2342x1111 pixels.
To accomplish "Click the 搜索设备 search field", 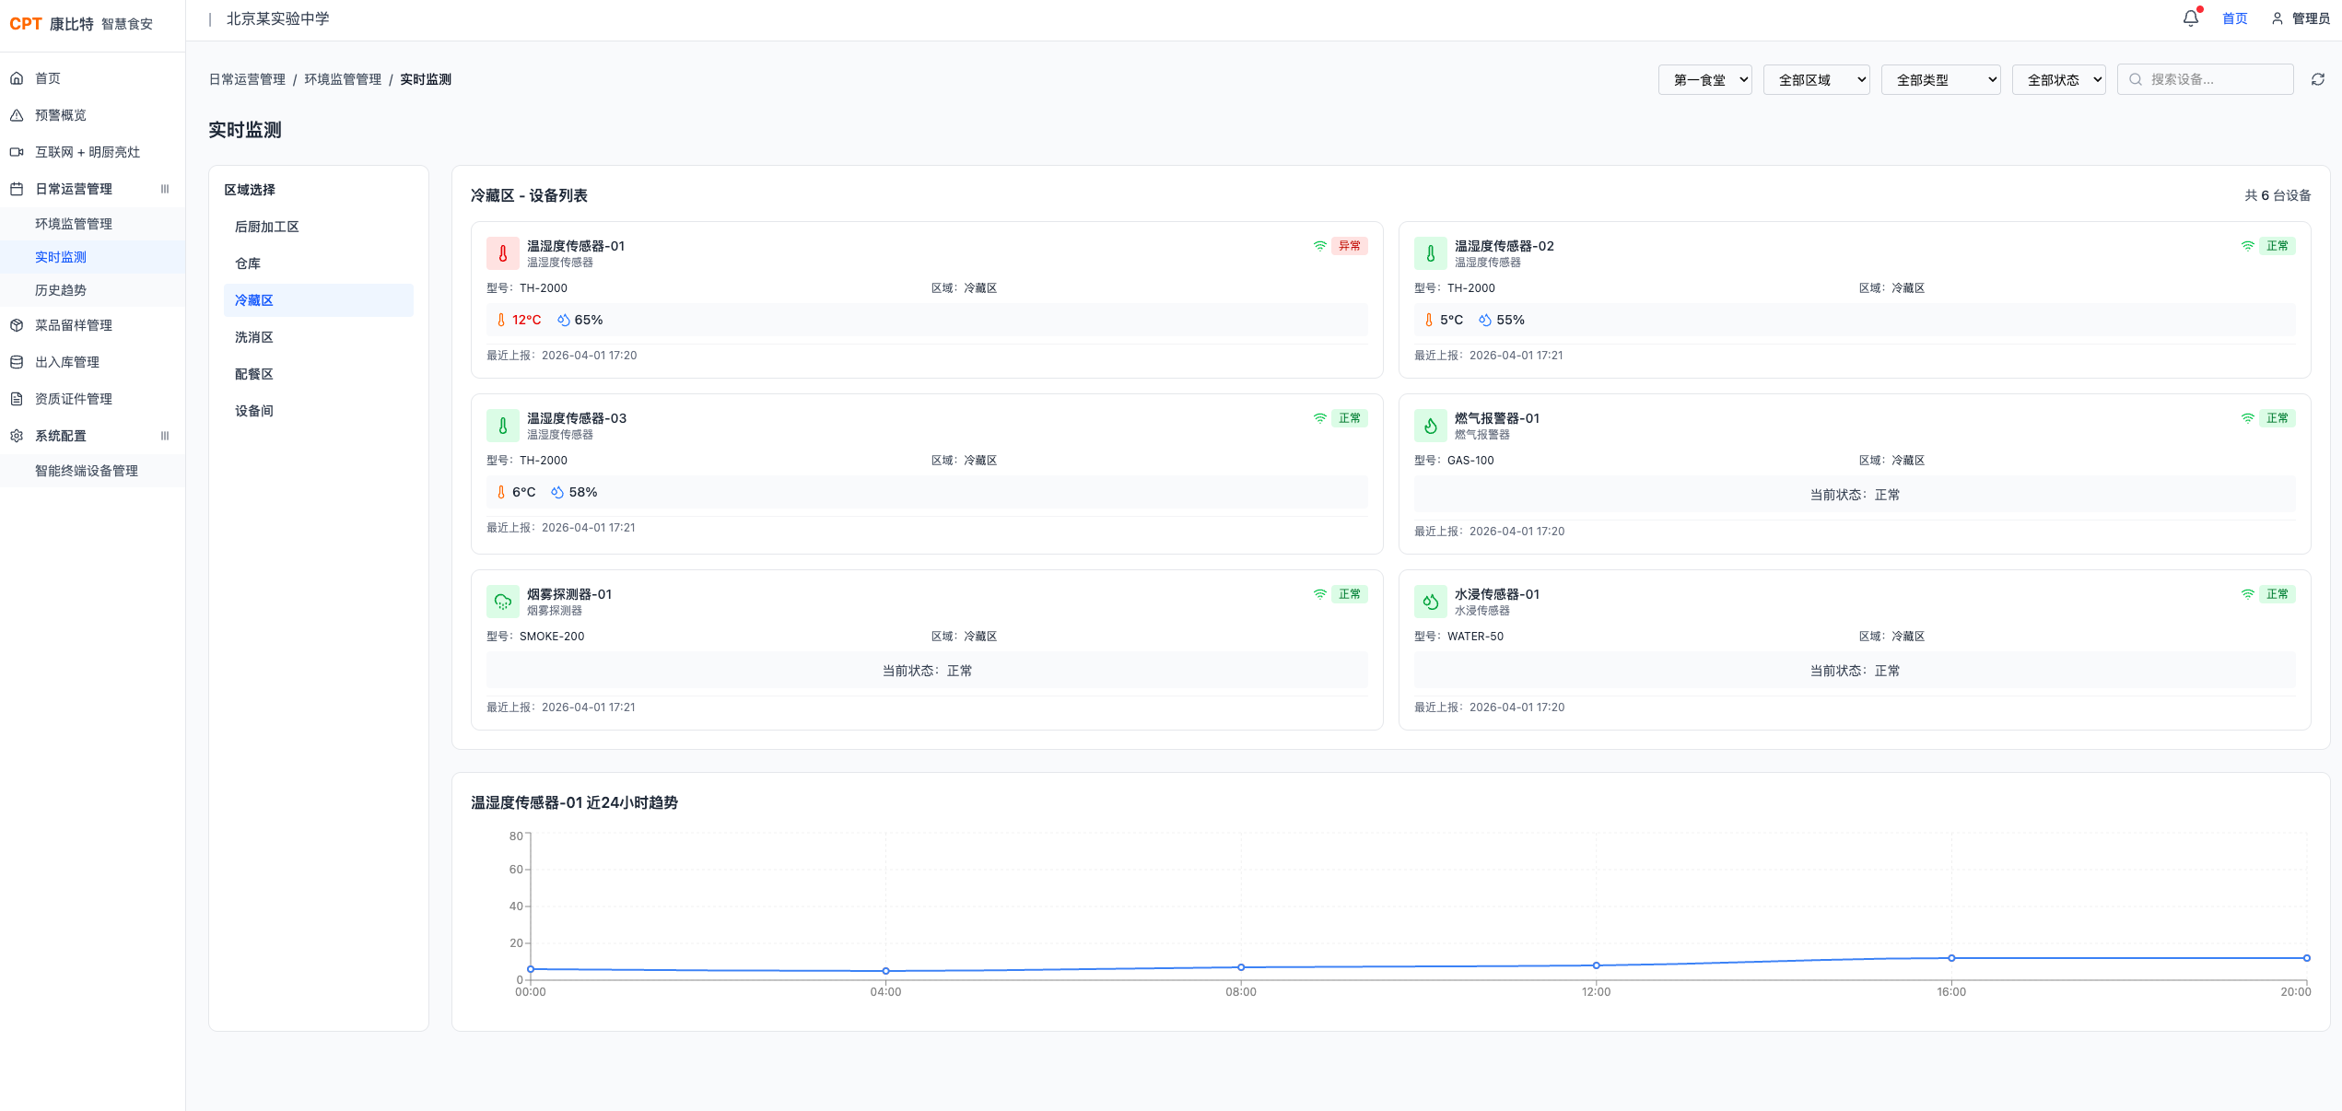I will [x=2205, y=79].
